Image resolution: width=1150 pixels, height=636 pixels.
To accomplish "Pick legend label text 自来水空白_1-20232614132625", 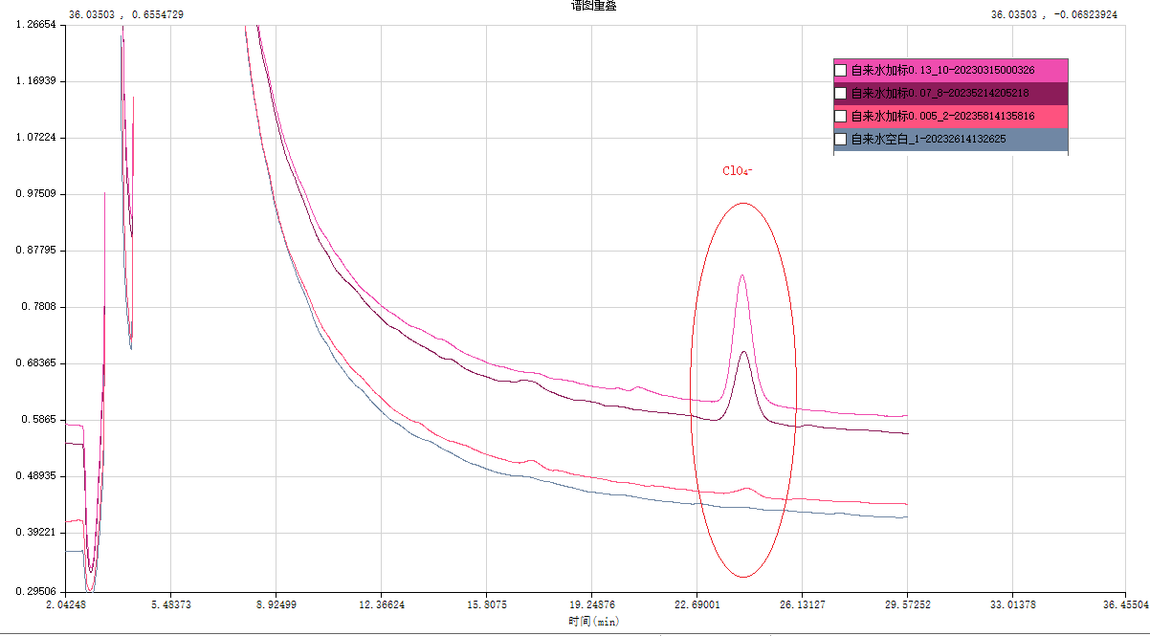I will pyautogui.click(x=928, y=140).
